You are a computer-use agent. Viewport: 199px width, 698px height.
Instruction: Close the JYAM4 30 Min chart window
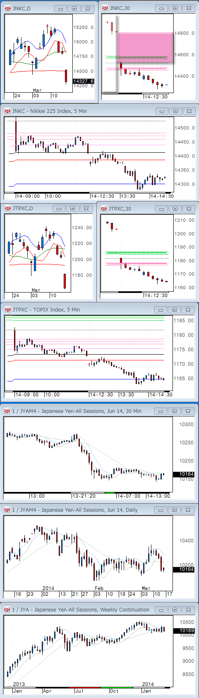pyautogui.click(x=188, y=411)
